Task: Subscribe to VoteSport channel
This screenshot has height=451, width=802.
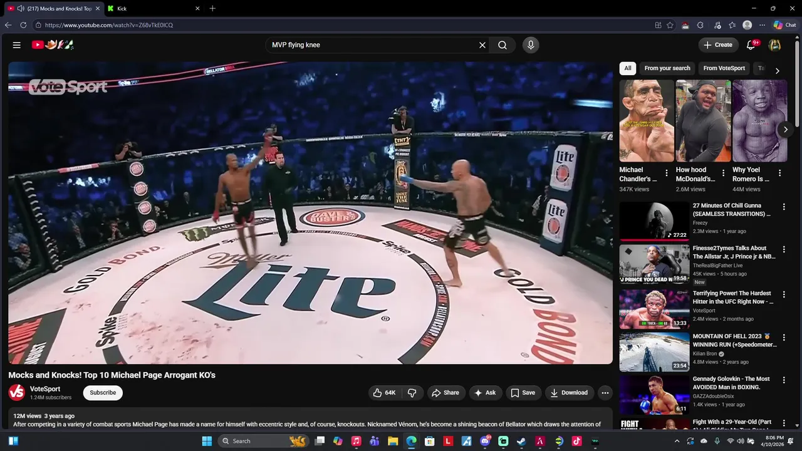Action: click(x=103, y=393)
